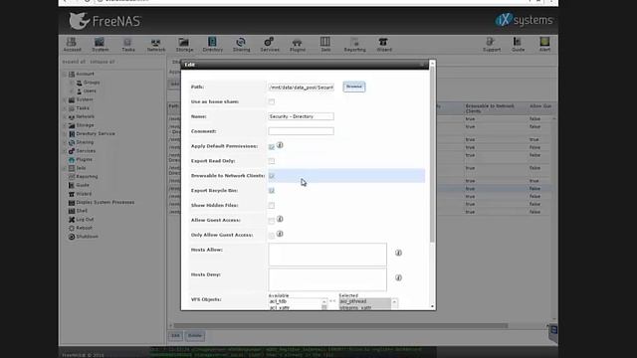Click the Hosts Allow text area
Image resolution: width=637 pixels, height=358 pixels.
(x=327, y=255)
